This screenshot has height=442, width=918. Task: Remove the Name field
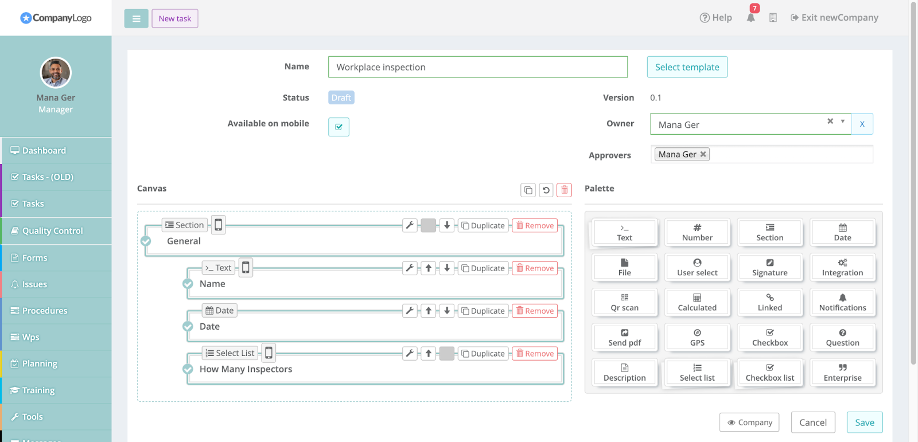[535, 268]
